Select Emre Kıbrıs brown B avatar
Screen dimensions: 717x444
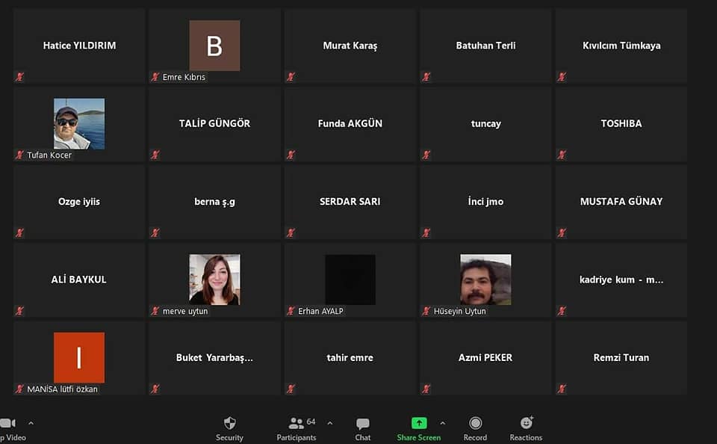(214, 46)
